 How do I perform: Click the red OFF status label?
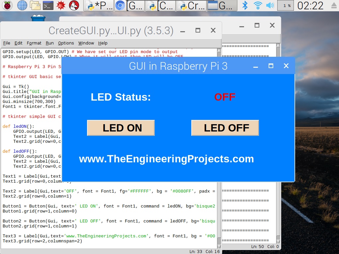[x=225, y=97]
